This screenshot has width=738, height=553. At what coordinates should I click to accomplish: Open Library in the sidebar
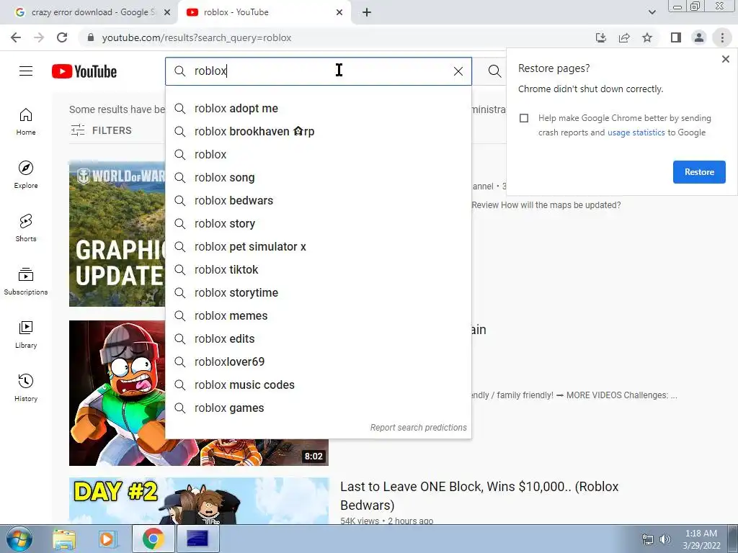coord(26,334)
